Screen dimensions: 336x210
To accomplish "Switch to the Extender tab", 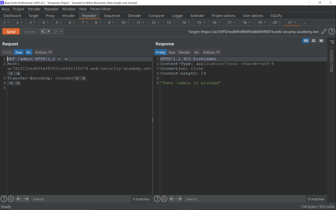I will [x=197, y=16].
